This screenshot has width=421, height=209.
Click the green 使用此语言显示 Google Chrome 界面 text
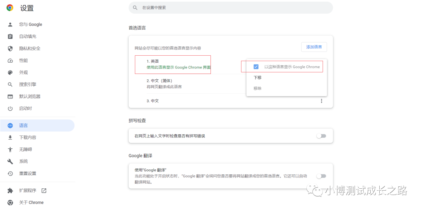tap(179, 67)
